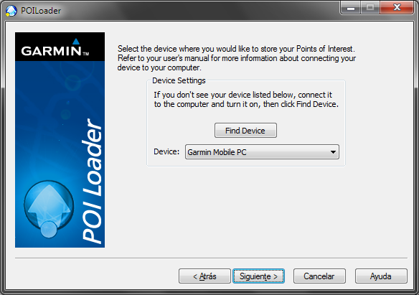Click the vertical POI Loader banner text
Viewport: 419px width, 295px height.
point(92,181)
